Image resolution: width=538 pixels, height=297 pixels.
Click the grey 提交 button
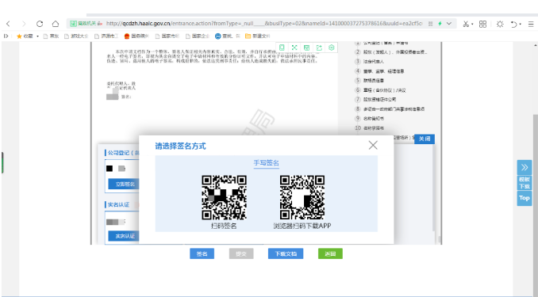click(x=241, y=254)
